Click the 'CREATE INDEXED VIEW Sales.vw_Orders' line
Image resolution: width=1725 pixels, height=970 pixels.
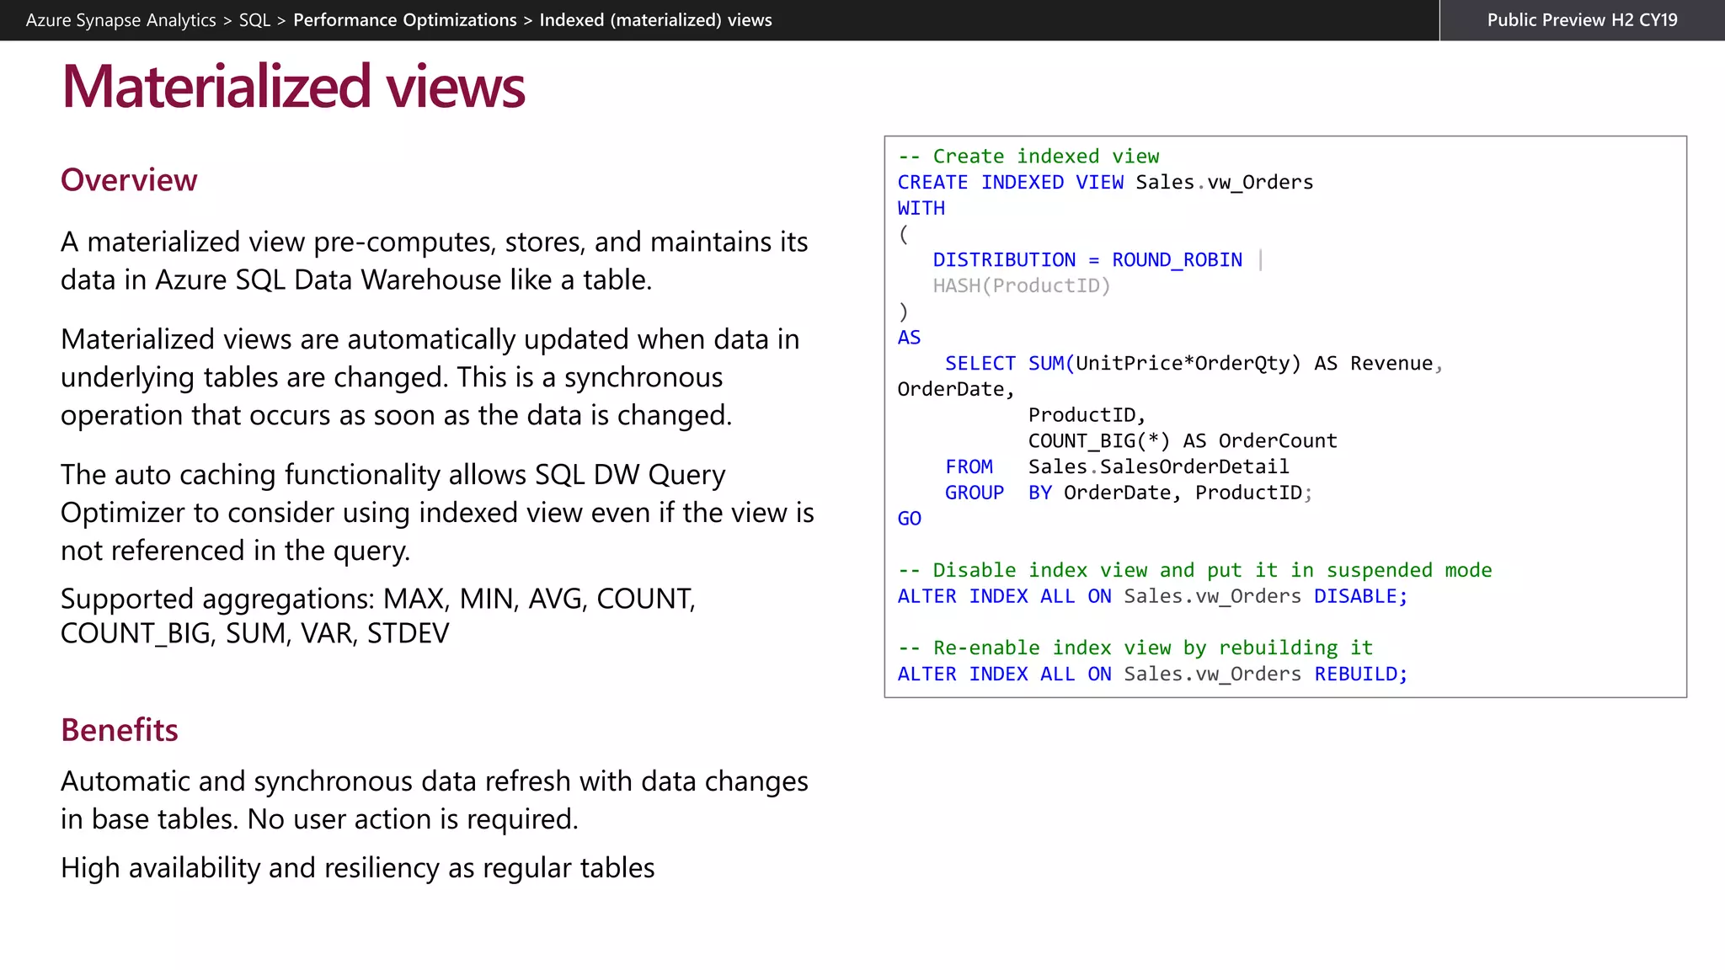[x=1105, y=183]
